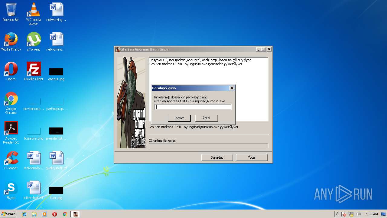The image size is (387, 218).
Task: Click Ýptal in the extractor window
Action: [x=252, y=157]
